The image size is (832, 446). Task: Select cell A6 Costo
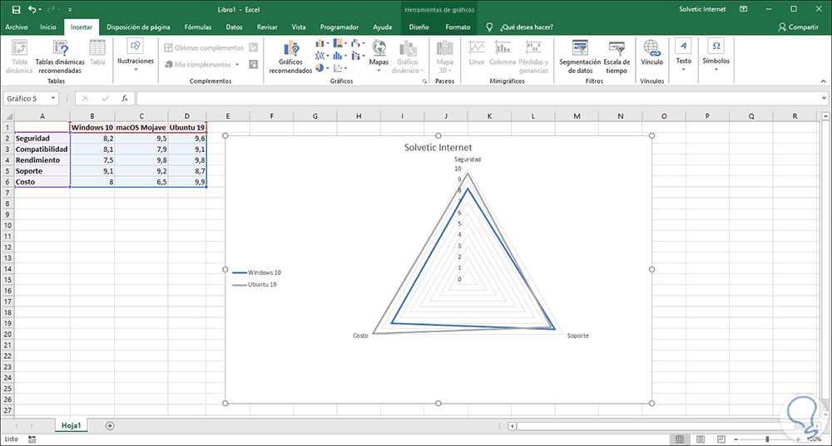[x=42, y=182]
